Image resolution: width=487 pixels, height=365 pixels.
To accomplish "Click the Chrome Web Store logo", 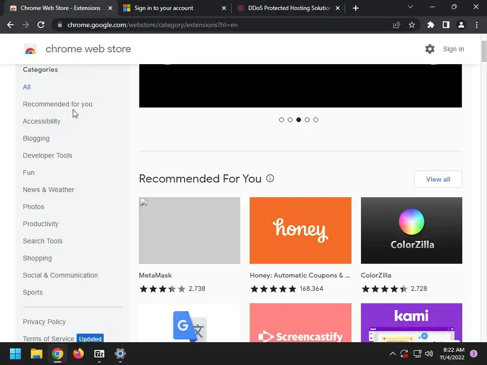I will (30, 49).
